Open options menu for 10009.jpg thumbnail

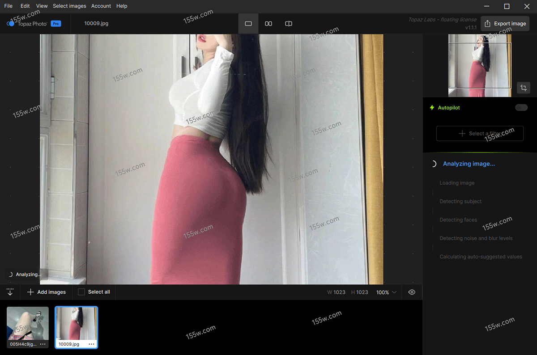click(x=91, y=344)
